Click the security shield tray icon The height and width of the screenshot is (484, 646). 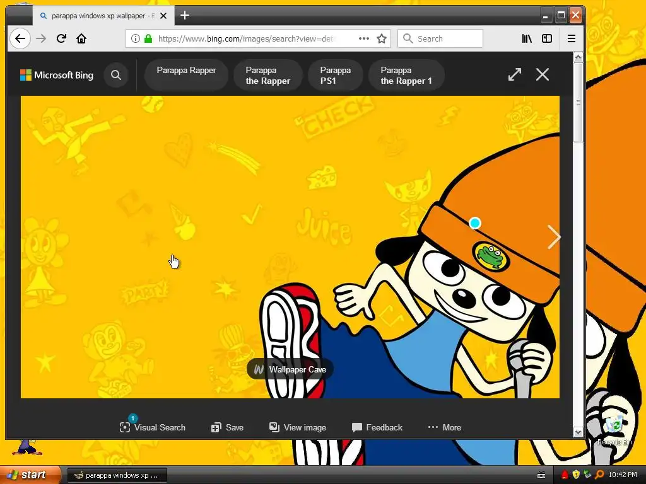point(576,475)
